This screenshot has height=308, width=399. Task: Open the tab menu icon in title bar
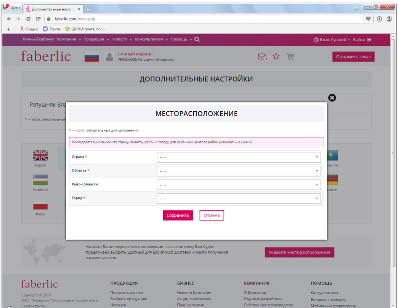point(356,9)
